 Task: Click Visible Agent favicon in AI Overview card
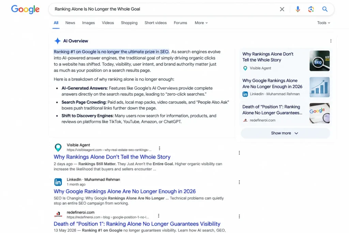click(245, 68)
